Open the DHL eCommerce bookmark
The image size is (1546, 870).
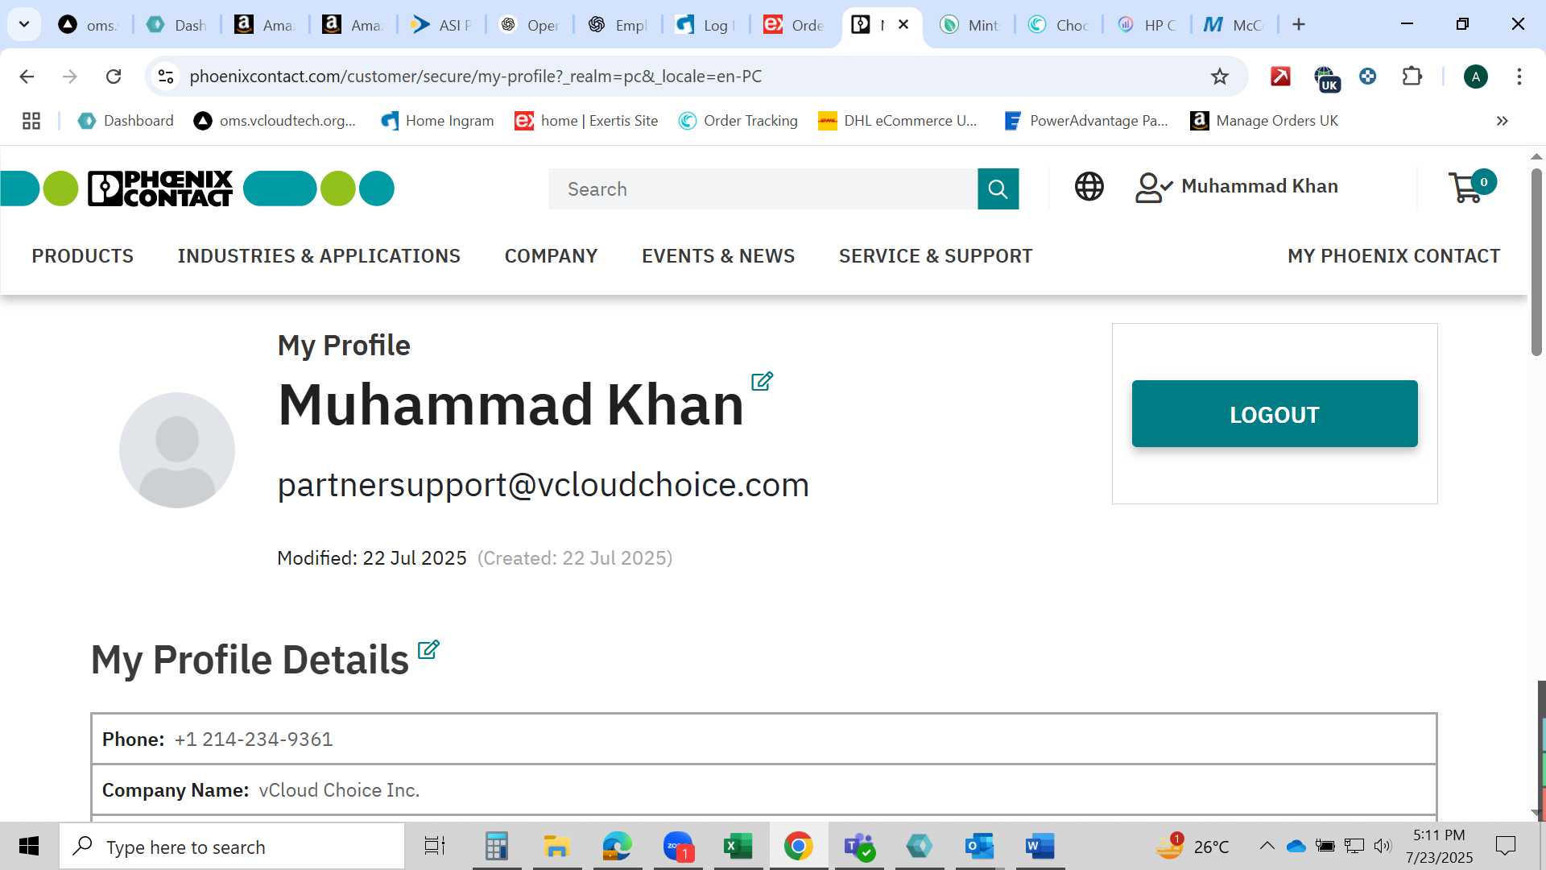898,121
